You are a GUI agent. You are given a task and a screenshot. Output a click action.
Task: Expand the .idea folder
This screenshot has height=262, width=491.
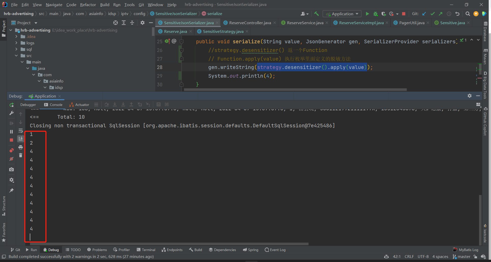point(17,36)
